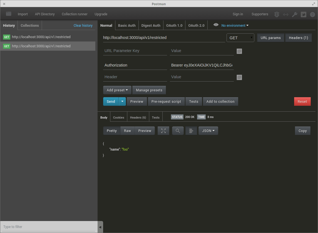Open help with the question mark icon
This screenshot has height=233, width=318.
pos(312,14)
